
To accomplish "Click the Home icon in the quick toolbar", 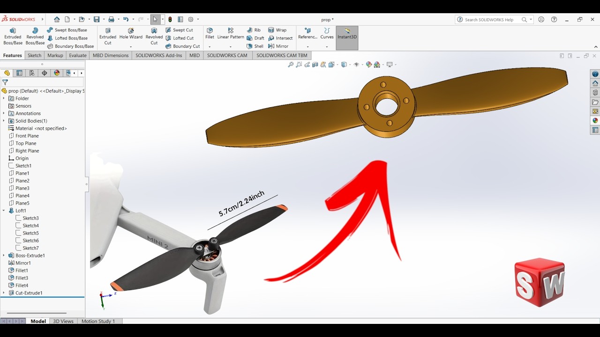I will 57,19.
